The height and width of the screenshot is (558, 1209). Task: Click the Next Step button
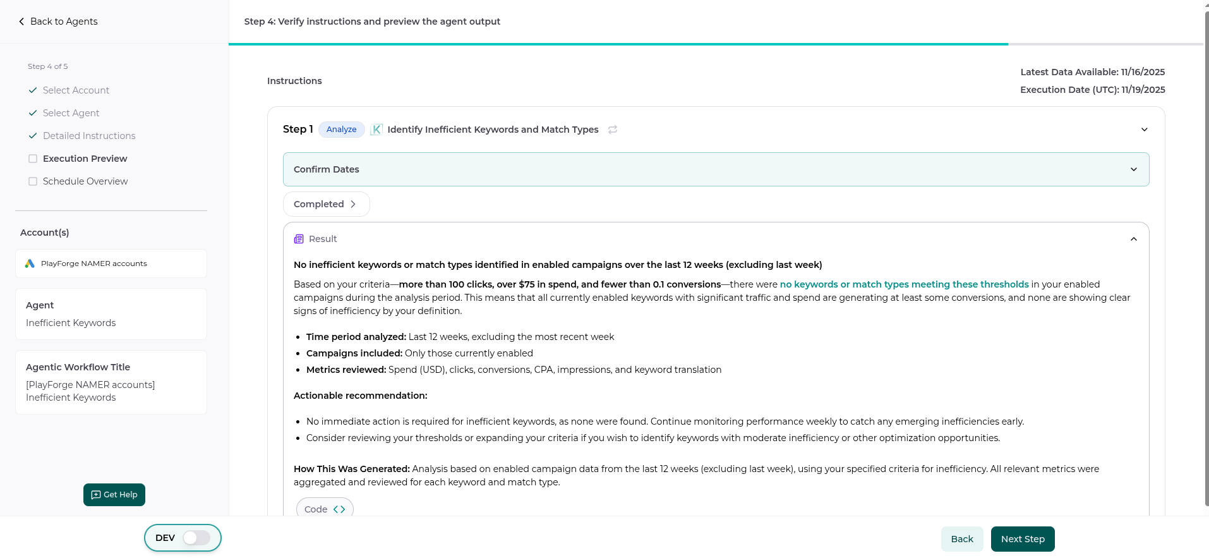(1022, 539)
